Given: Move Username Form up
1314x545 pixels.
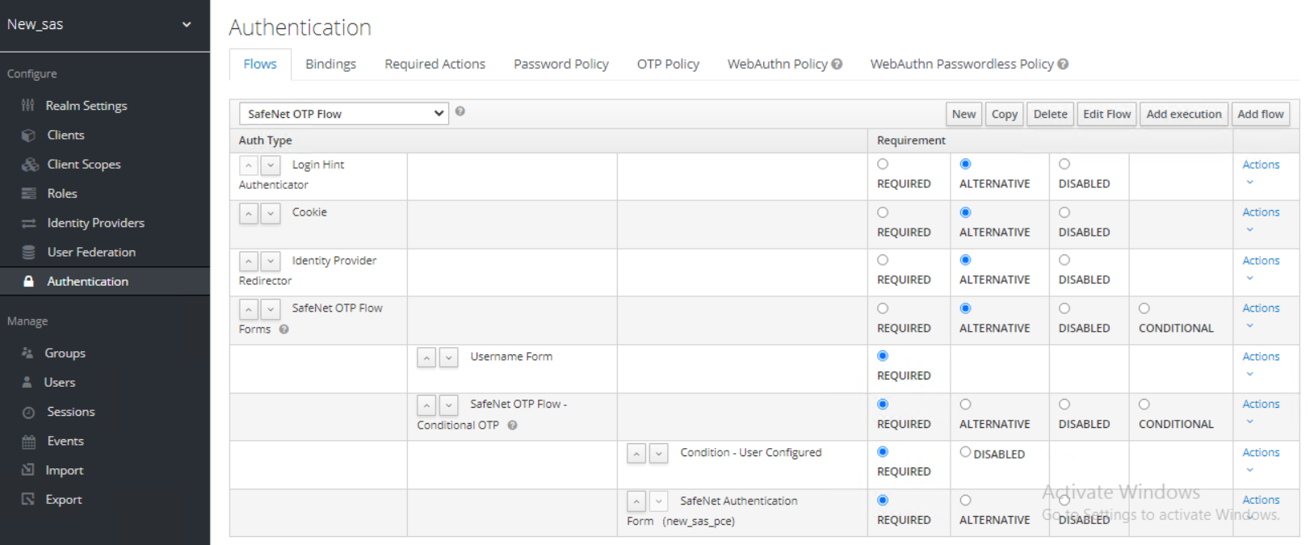Looking at the screenshot, I should point(426,358).
